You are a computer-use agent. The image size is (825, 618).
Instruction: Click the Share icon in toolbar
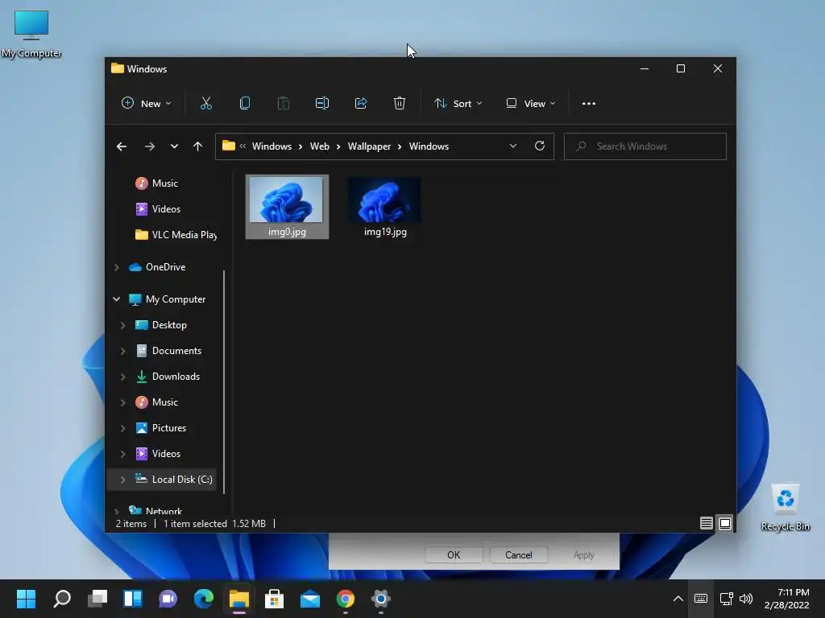tap(361, 103)
